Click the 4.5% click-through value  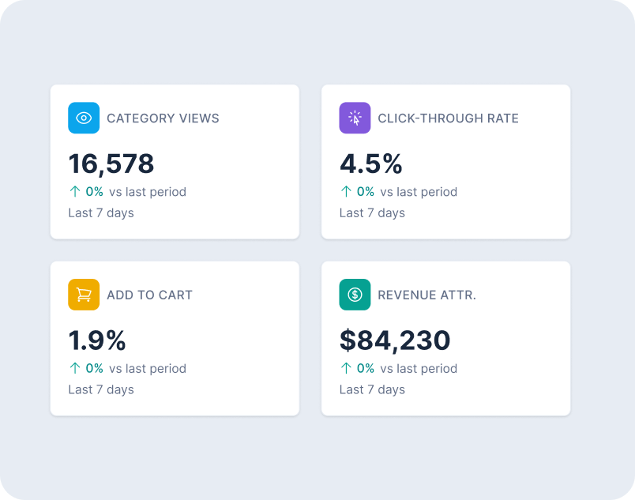pyautogui.click(x=371, y=164)
